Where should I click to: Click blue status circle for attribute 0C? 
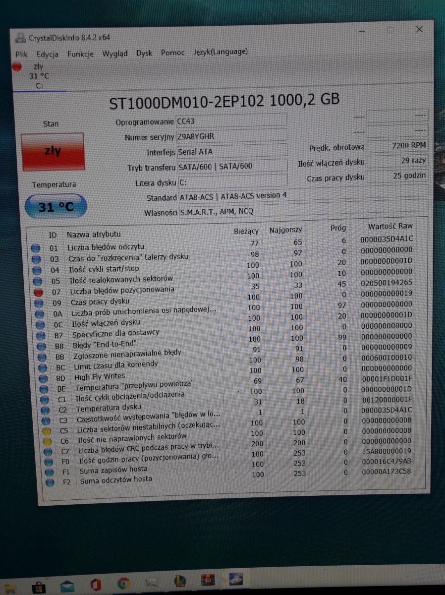[x=39, y=325]
